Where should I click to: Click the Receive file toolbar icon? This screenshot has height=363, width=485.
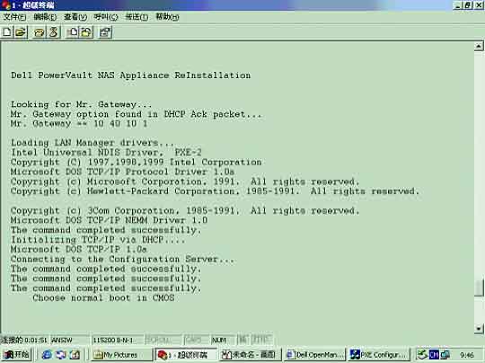86,31
